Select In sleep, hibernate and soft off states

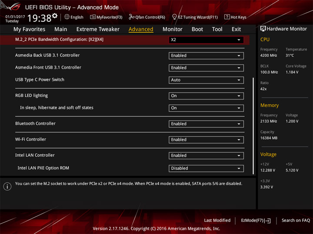click(x=57, y=107)
